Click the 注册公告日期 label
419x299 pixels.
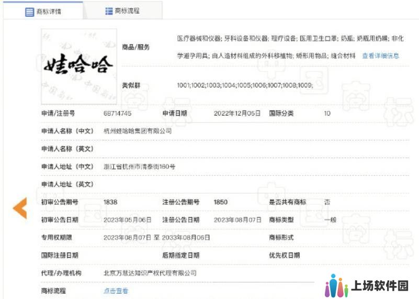click(x=181, y=220)
